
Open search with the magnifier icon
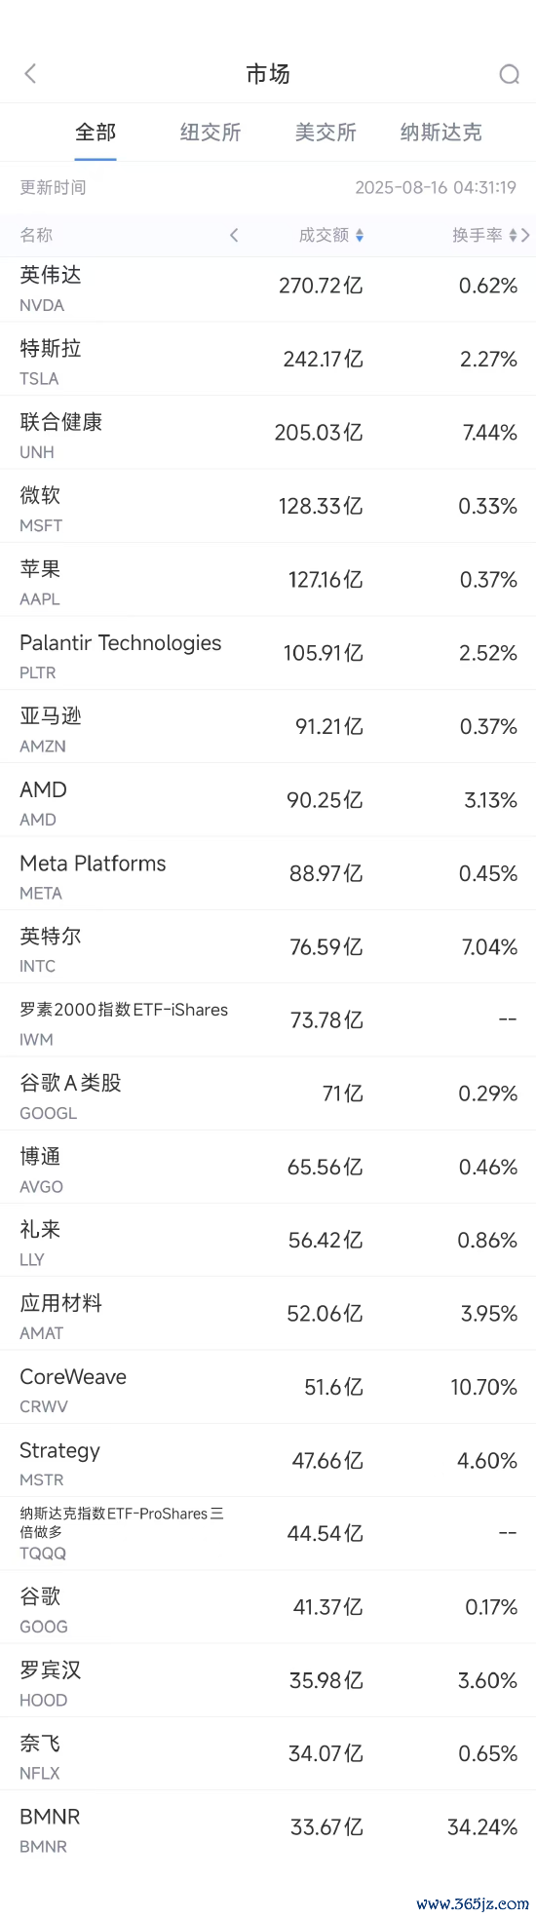tap(509, 74)
